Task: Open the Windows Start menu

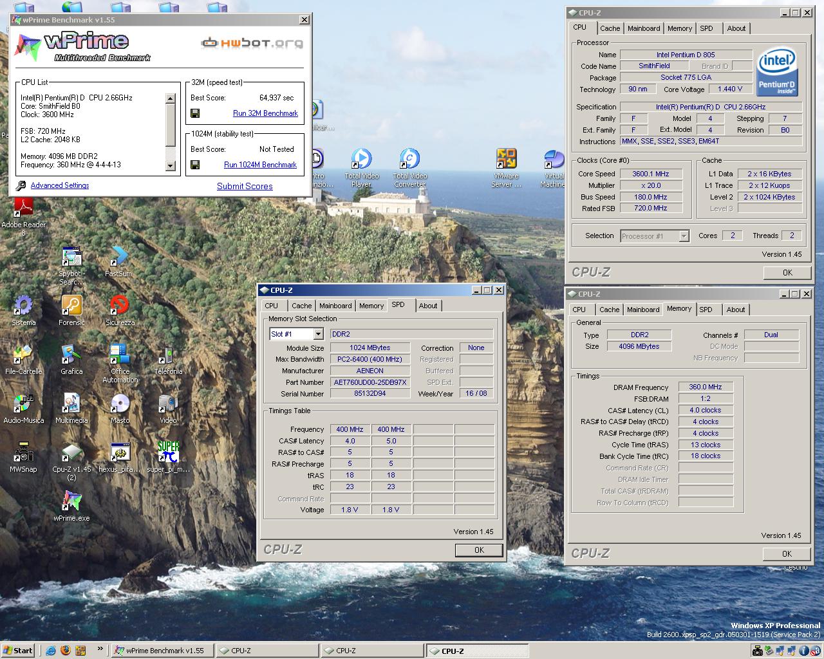Action: 18,651
